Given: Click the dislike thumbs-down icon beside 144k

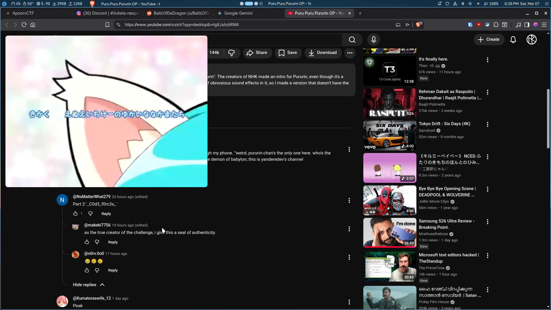Looking at the screenshot, I should 231,53.
